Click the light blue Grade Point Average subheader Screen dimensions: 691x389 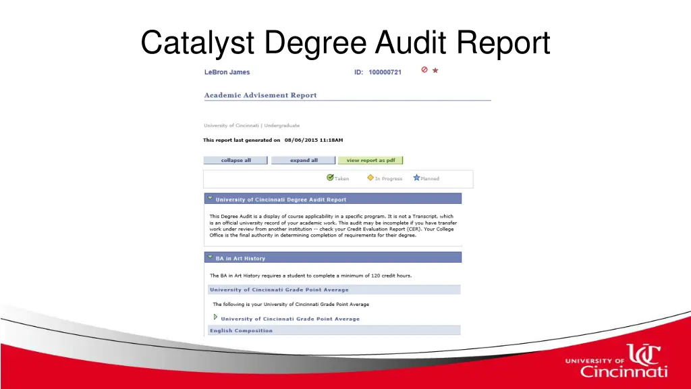pyautogui.click(x=334, y=290)
